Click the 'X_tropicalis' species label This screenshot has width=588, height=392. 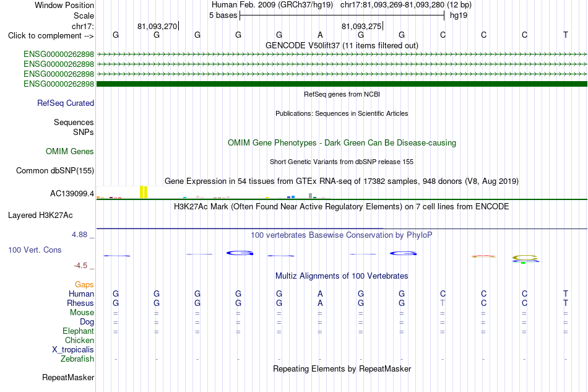coord(73,350)
